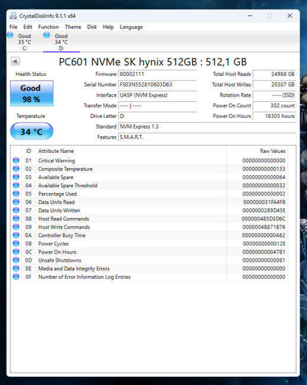
Task: Click the Serial Number field
Action: tap(158, 85)
